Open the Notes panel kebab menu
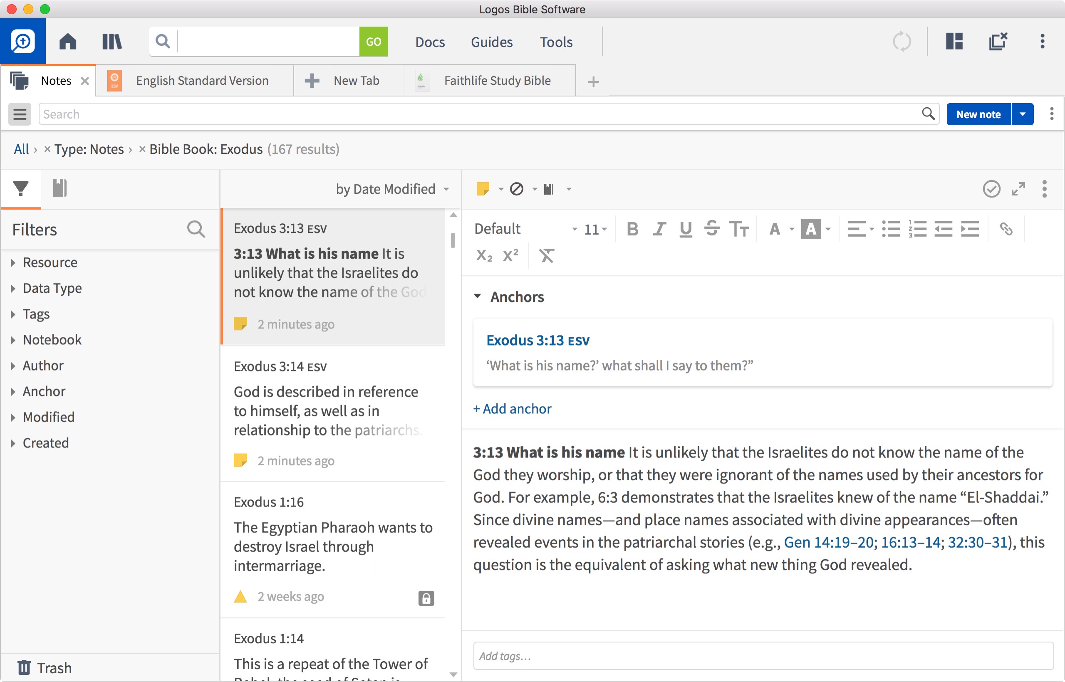Image resolution: width=1065 pixels, height=682 pixels. click(x=1052, y=114)
